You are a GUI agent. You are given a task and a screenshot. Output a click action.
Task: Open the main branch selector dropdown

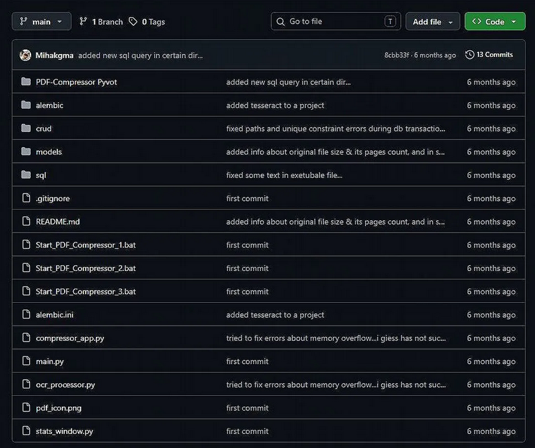pyautogui.click(x=42, y=22)
